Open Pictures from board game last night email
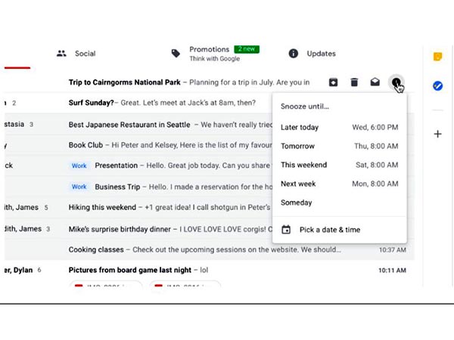454x340 pixels. pos(129,270)
